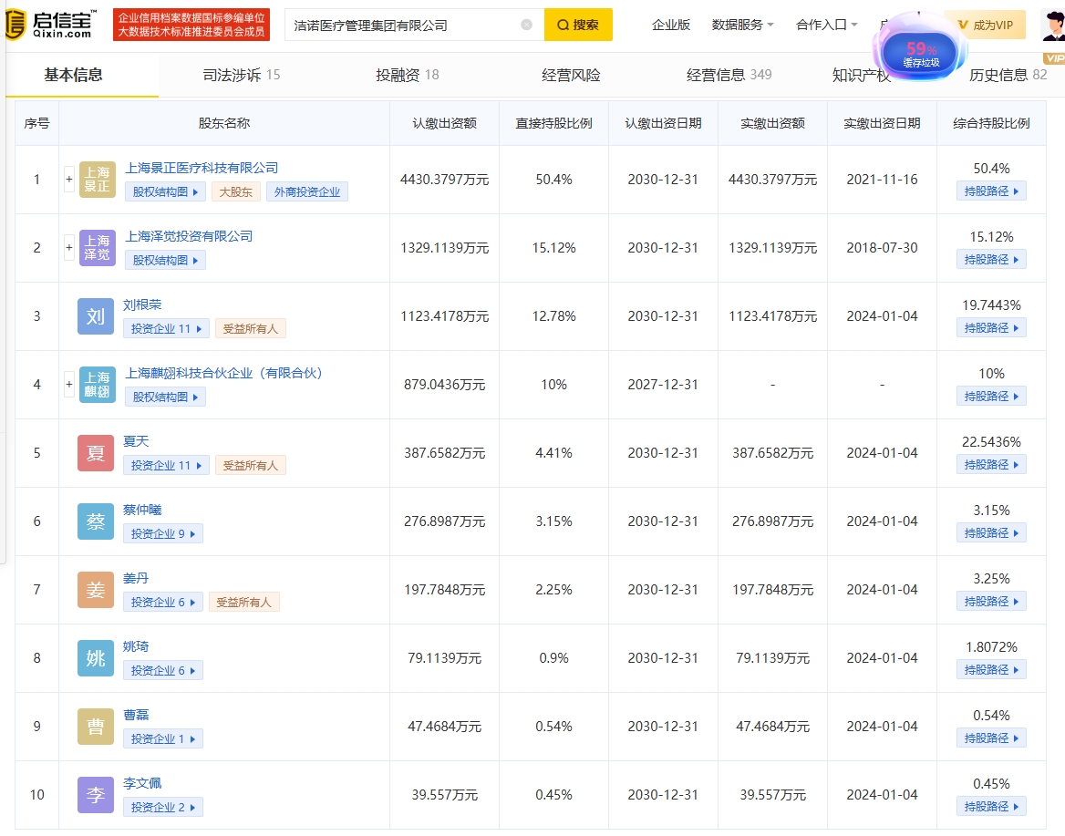Open 投资企业 6 for 姜丹

point(163,603)
